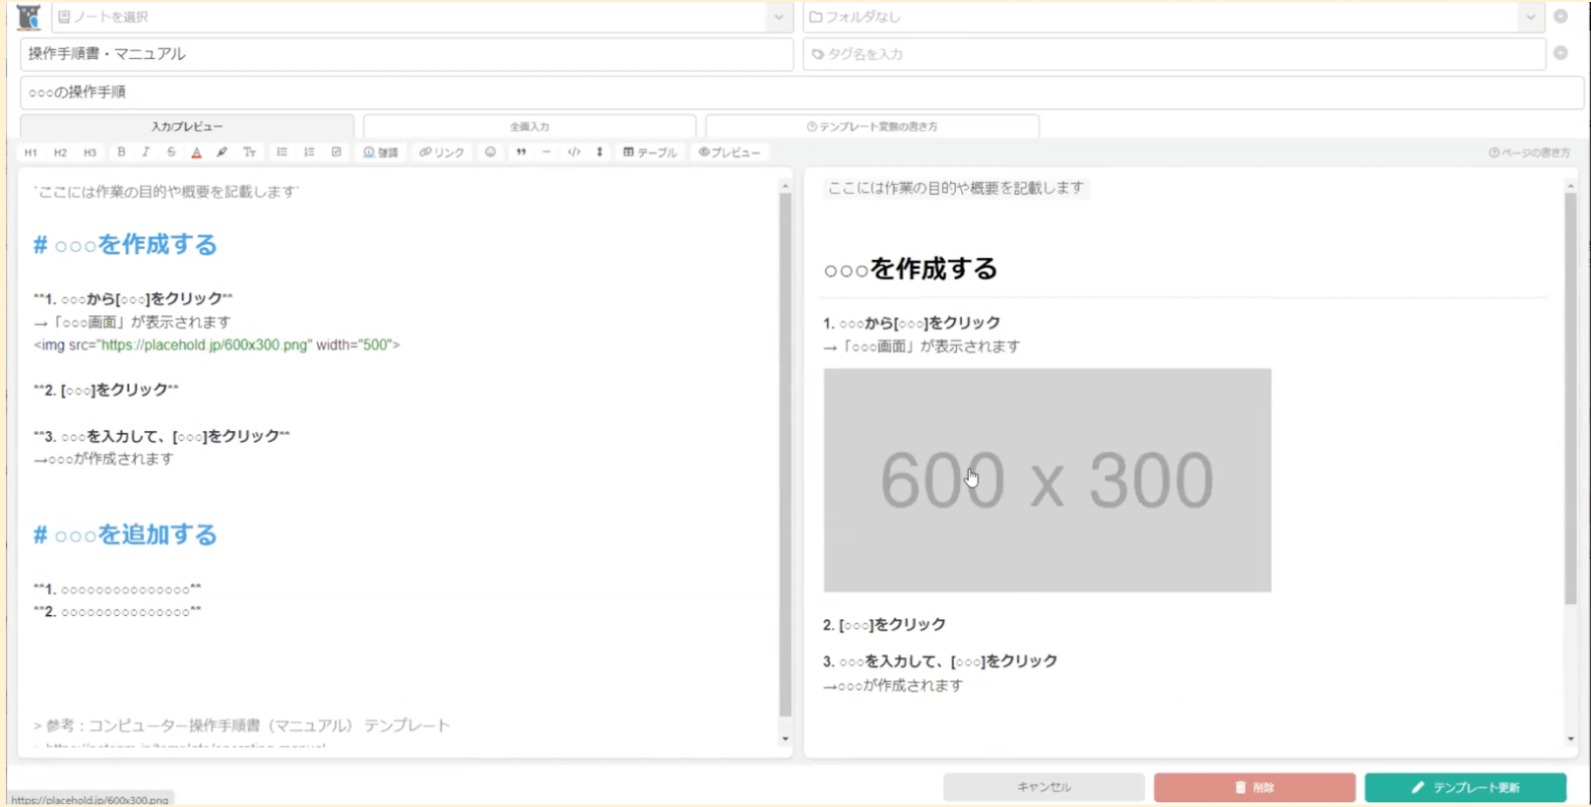
Task: Click the editor pane vertical scrollbar
Action: tap(785, 454)
